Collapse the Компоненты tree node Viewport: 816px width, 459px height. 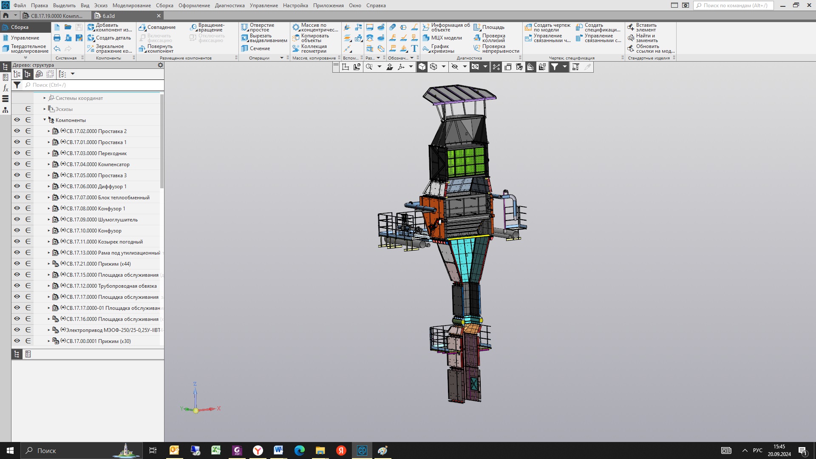45,120
